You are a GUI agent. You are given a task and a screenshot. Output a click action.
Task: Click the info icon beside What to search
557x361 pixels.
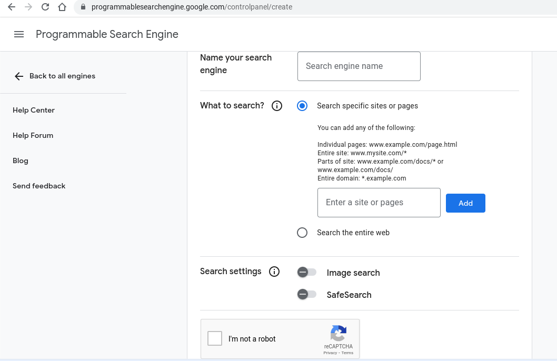277,106
